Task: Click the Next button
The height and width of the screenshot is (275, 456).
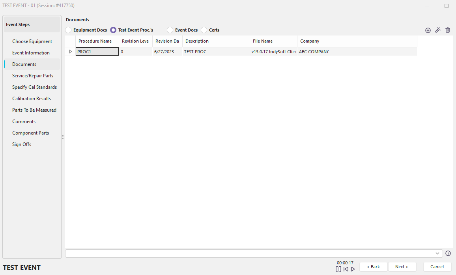Action: [402, 267]
